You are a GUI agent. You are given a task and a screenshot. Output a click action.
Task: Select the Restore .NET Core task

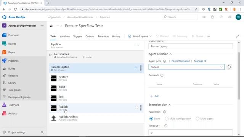[96, 78]
